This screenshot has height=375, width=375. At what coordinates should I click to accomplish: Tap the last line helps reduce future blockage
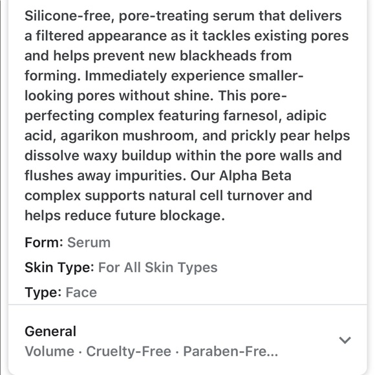(x=125, y=215)
